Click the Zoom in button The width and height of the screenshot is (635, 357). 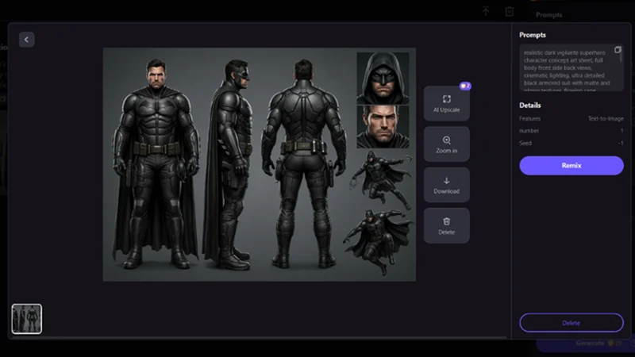pos(446,144)
